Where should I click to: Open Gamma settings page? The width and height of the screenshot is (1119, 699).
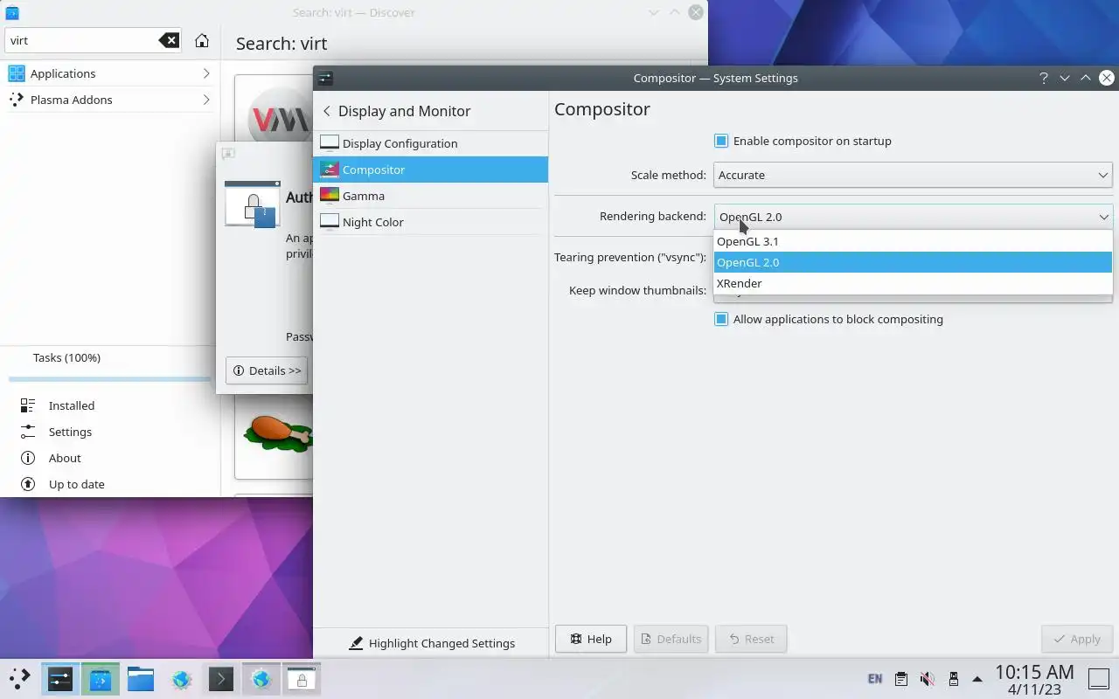430,196
